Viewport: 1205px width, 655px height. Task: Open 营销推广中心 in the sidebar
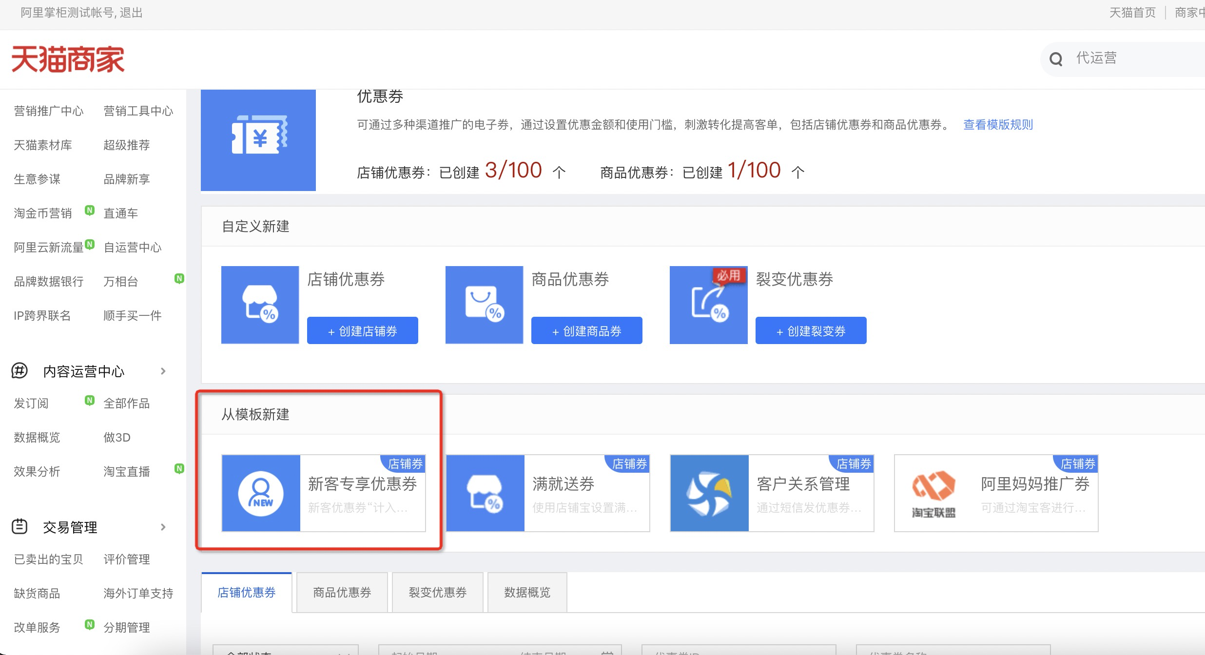pos(49,111)
